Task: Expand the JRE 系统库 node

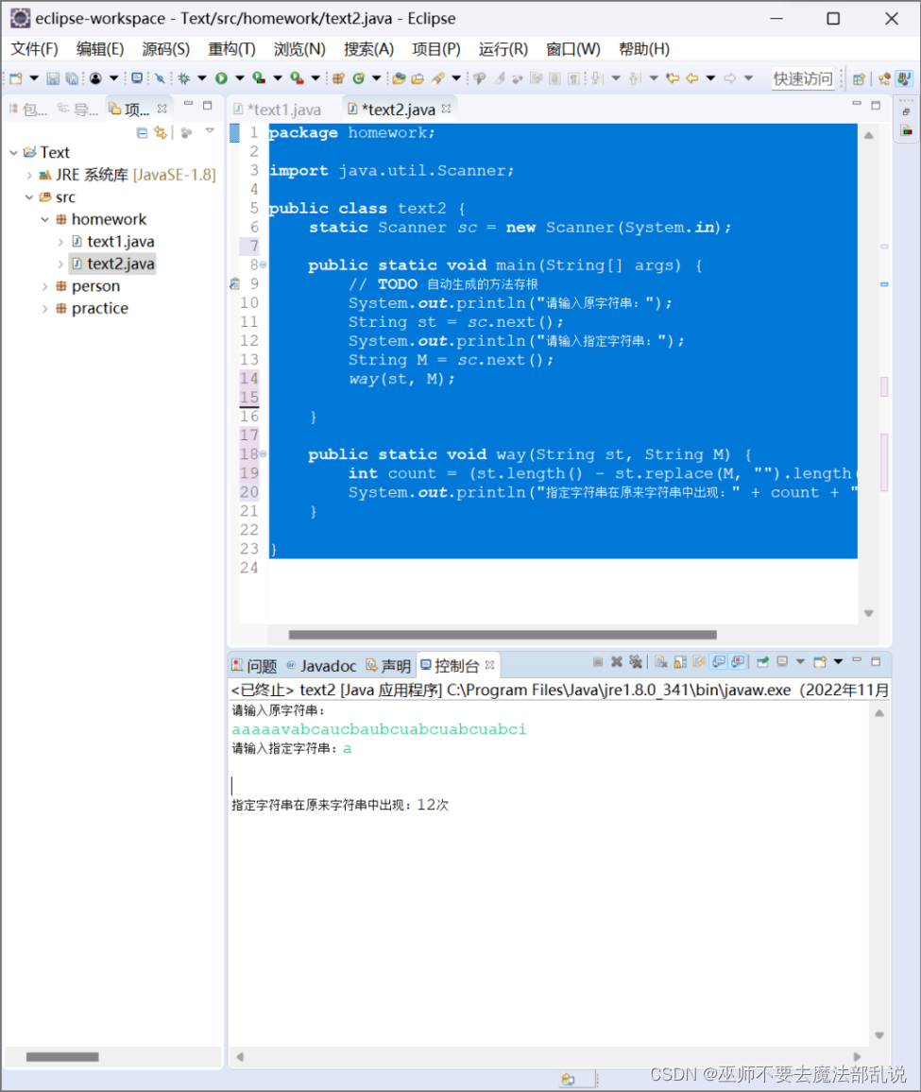Action: [29, 175]
